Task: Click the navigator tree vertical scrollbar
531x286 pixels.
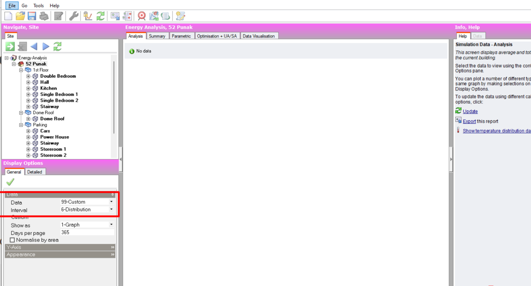Action: [x=114, y=97]
